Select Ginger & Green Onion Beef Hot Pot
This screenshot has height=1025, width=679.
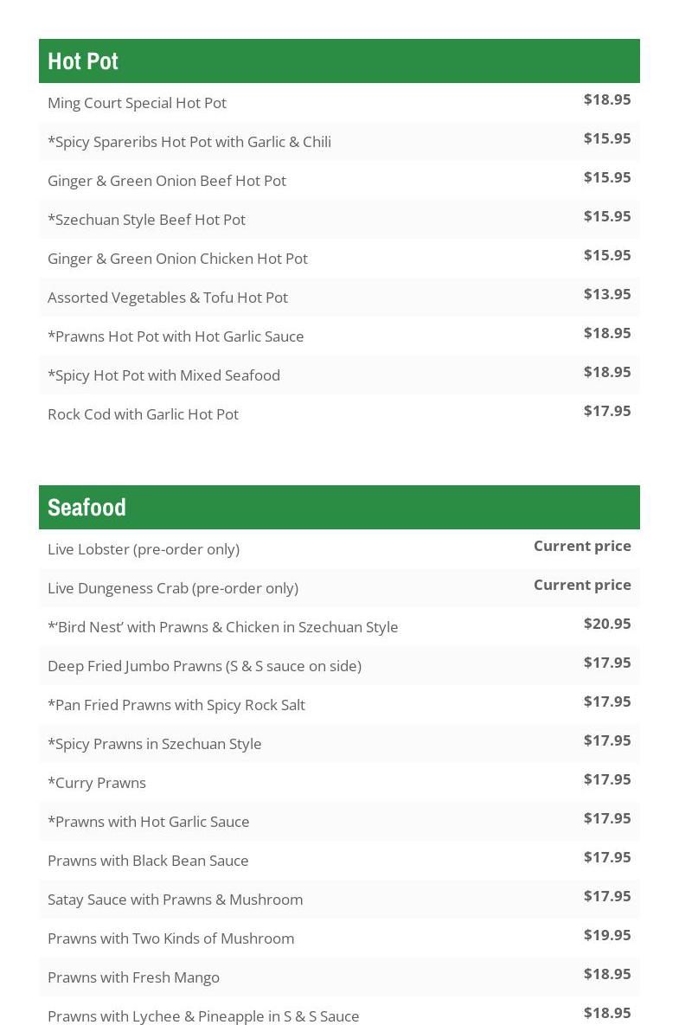click(167, 181)
